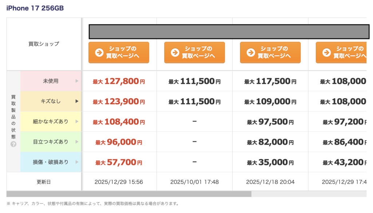Click the 最大 123,900円 price

click(119, 102)
